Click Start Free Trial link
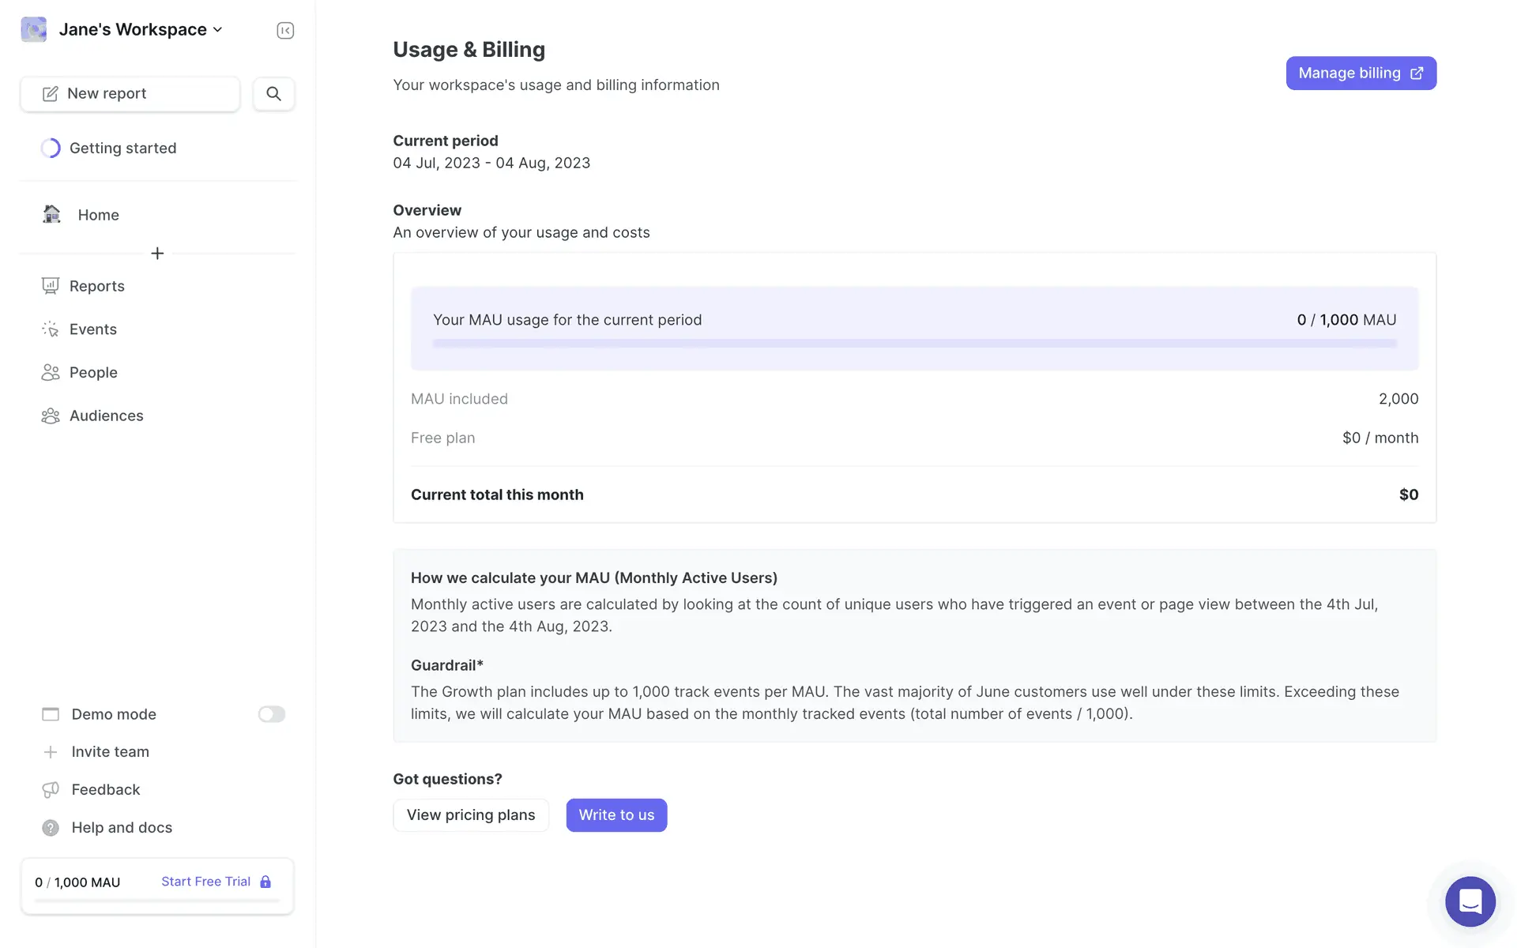 point(207,882)
